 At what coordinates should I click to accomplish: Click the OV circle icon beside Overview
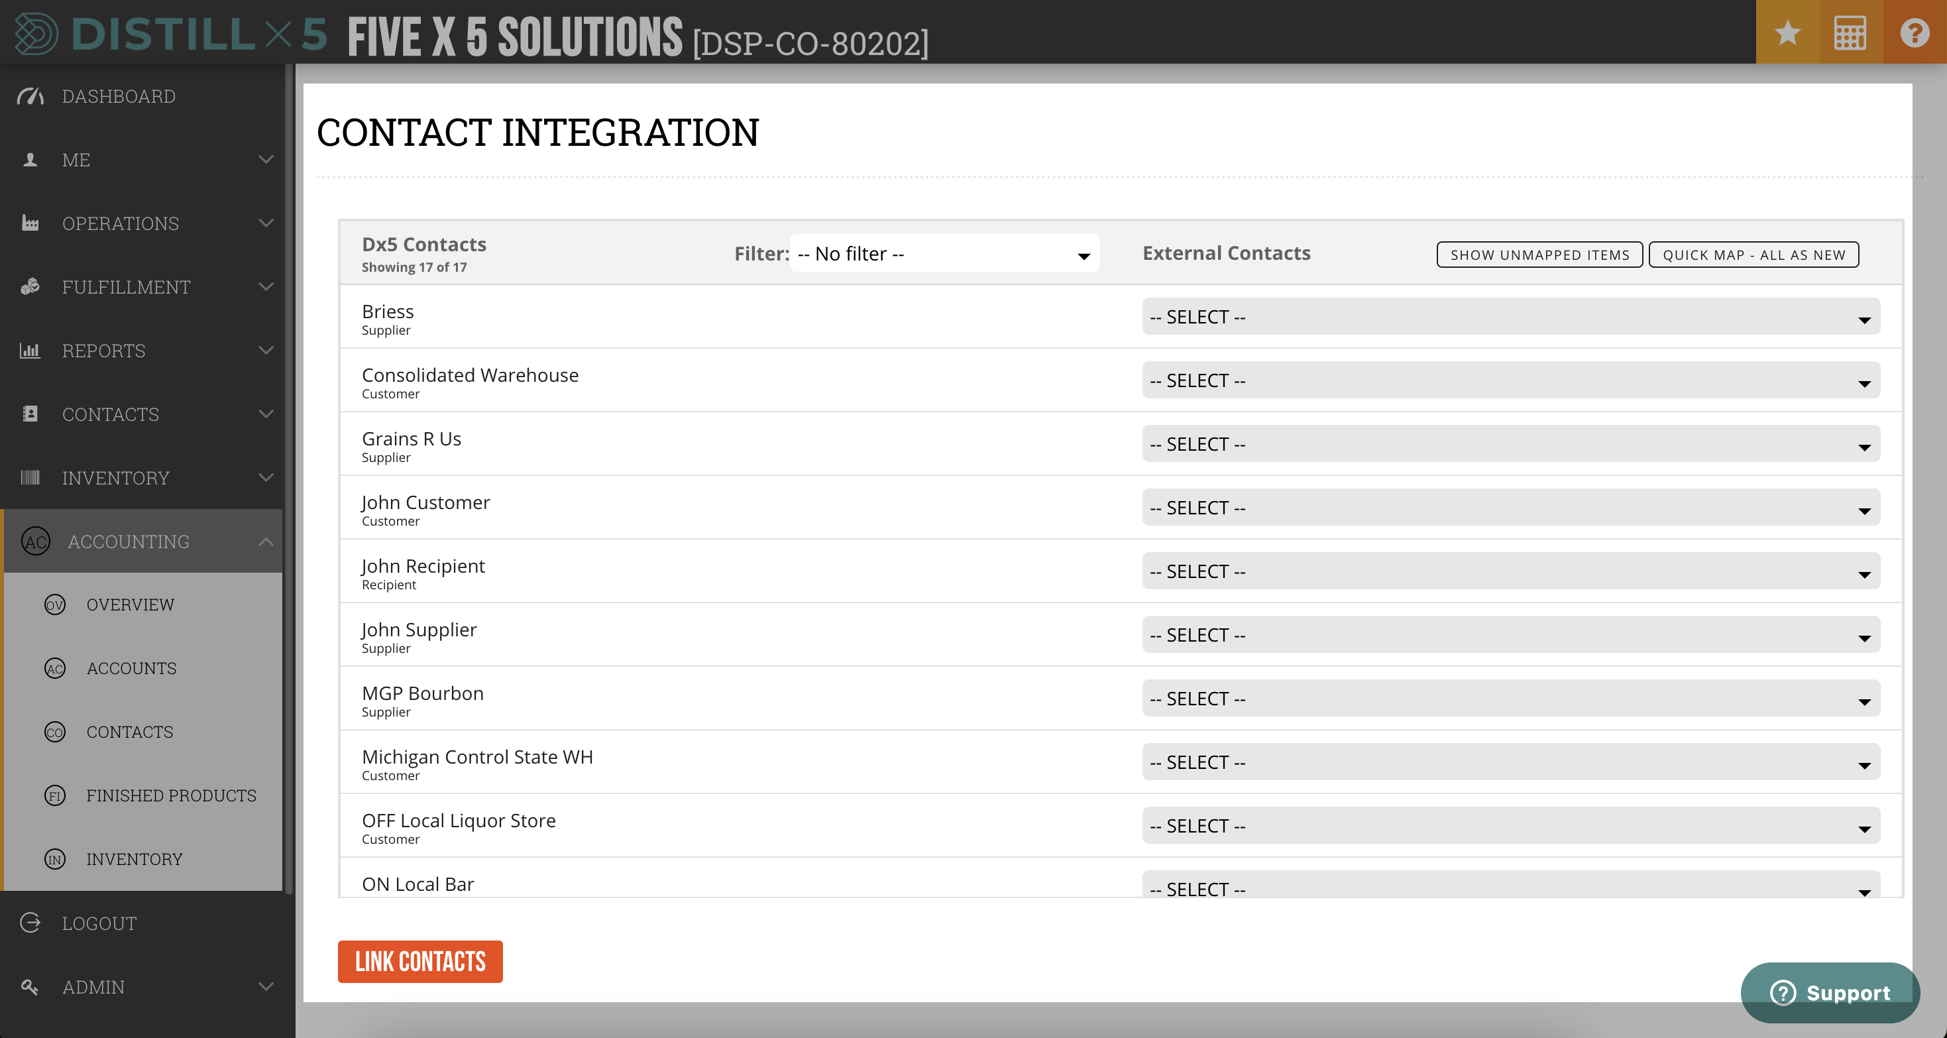coord(54,605)
